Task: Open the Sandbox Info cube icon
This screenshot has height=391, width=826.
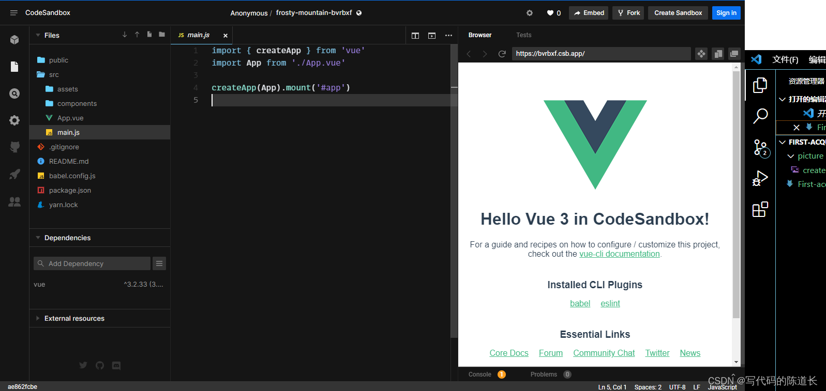Action: 14,40
